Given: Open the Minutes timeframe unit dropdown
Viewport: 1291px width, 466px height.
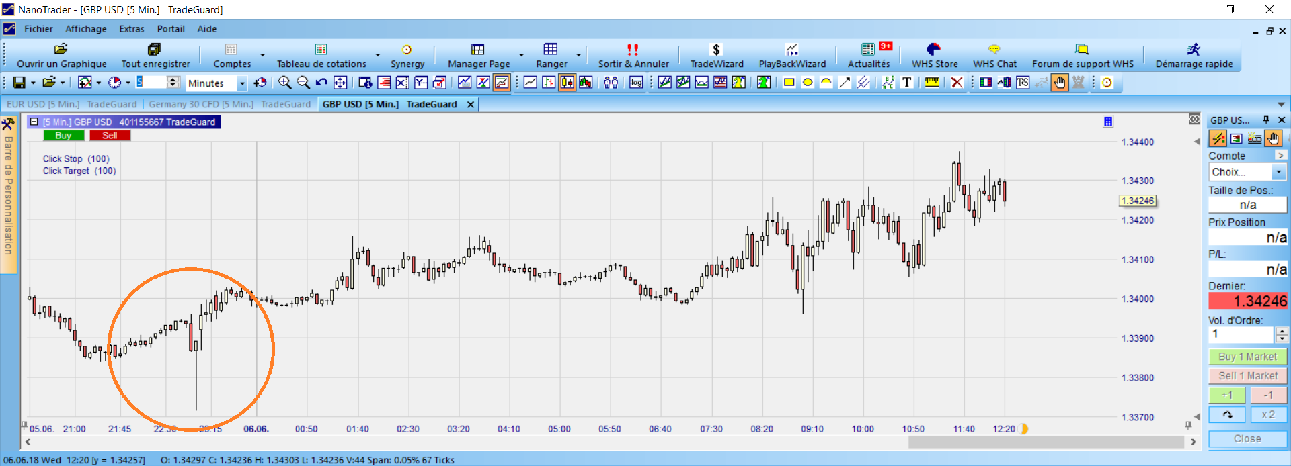Looking at the screenshot, I should click(x=242, y=83).
